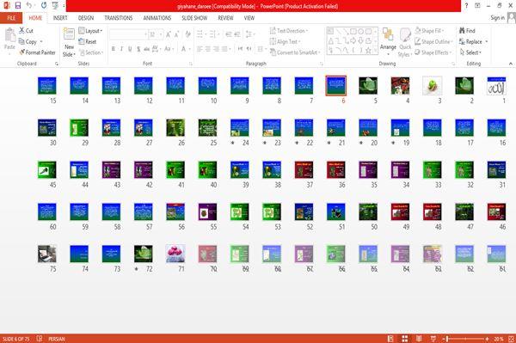Click the PERSIAN language indicator
The image size is (516, 343).
click(56, 339)
